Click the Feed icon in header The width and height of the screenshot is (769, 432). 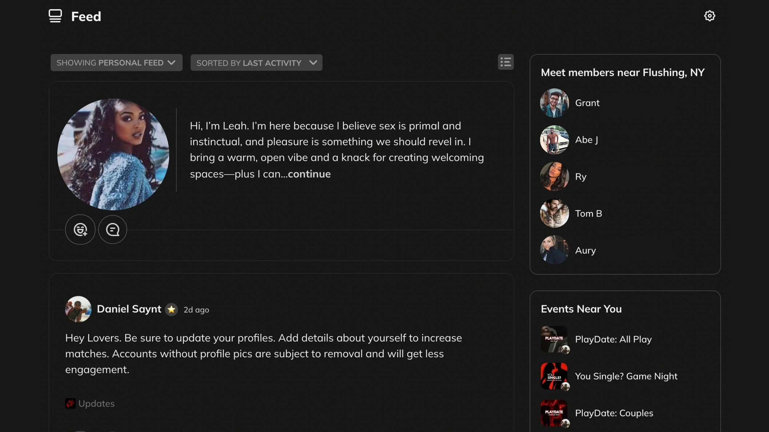[x=55, y=16]
